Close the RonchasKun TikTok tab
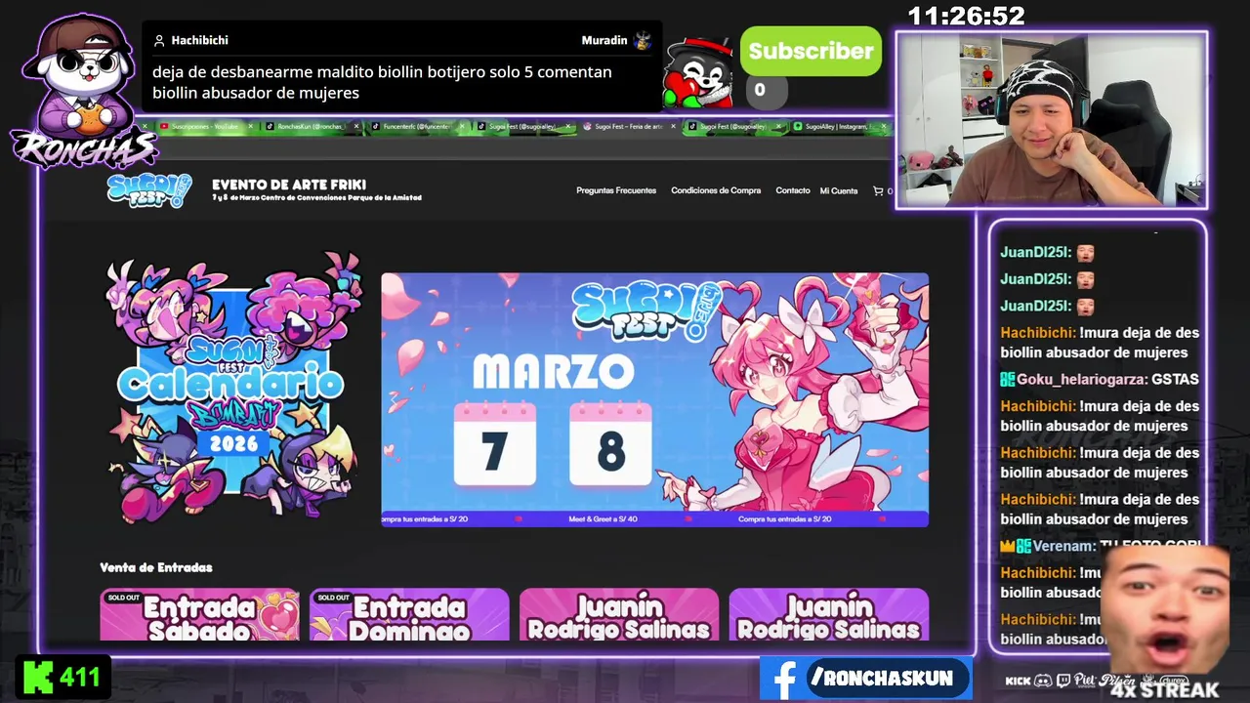Image resolution: width=1250 pixels, height=703 pixels. click(356, 126)
